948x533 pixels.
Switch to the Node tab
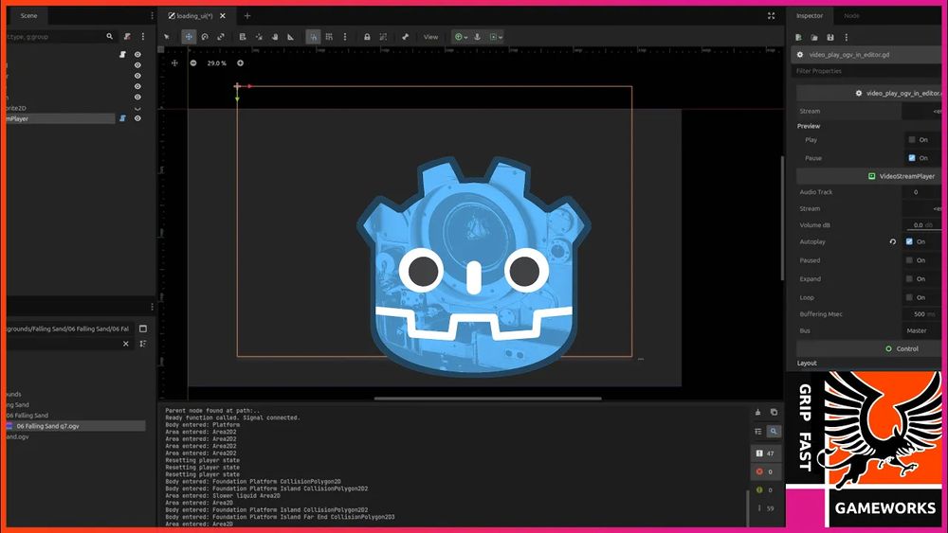point(851,16)
